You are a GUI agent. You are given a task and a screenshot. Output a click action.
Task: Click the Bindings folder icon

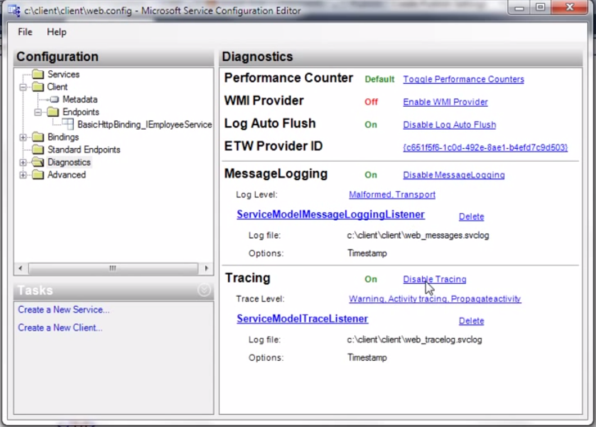[x=38, y=137]
